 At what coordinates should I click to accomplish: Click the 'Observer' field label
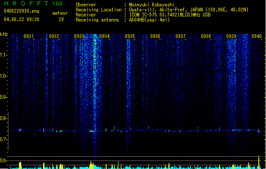pyautogui.click(x=86, y=5)
